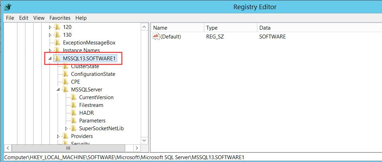Screen dimensions: 382x162
Task: Select the MSSQL13.SOFTWARE1 key label
Action: [89, 58]
